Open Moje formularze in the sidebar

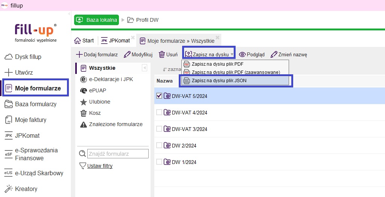pyautogui.click(x=35, y=88)
